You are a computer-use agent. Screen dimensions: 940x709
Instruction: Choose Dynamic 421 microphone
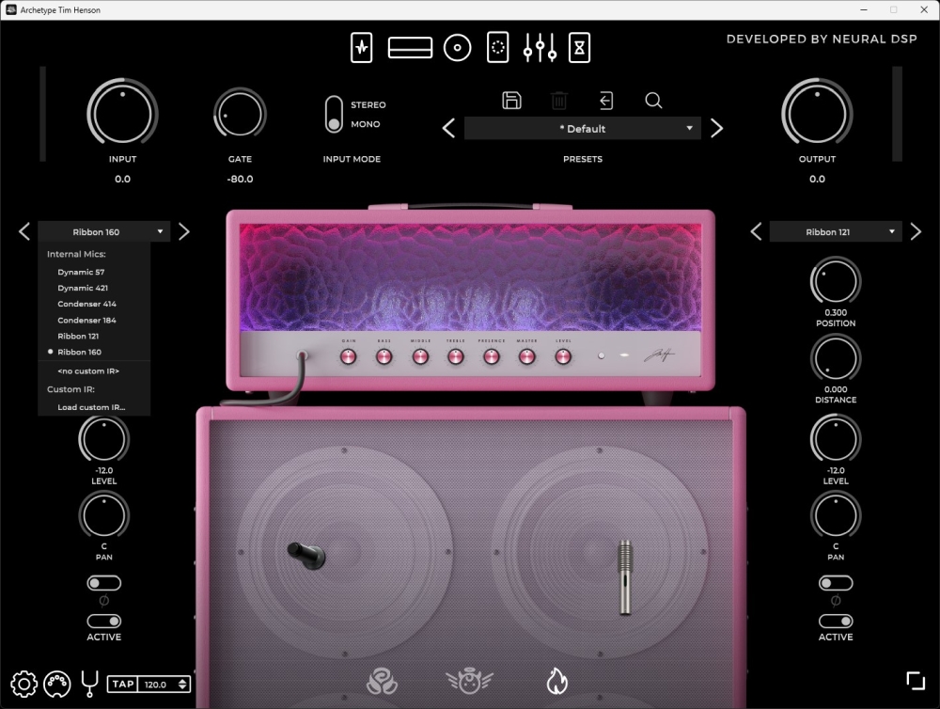click(94, 288)
